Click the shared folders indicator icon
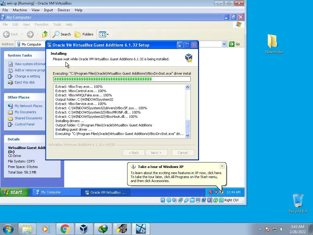The image size is (313, 235). click(192, 200)
